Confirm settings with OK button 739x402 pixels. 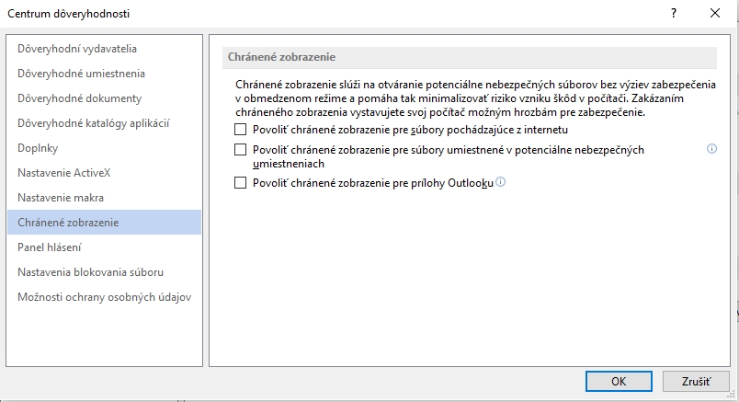tap(619, 381)
